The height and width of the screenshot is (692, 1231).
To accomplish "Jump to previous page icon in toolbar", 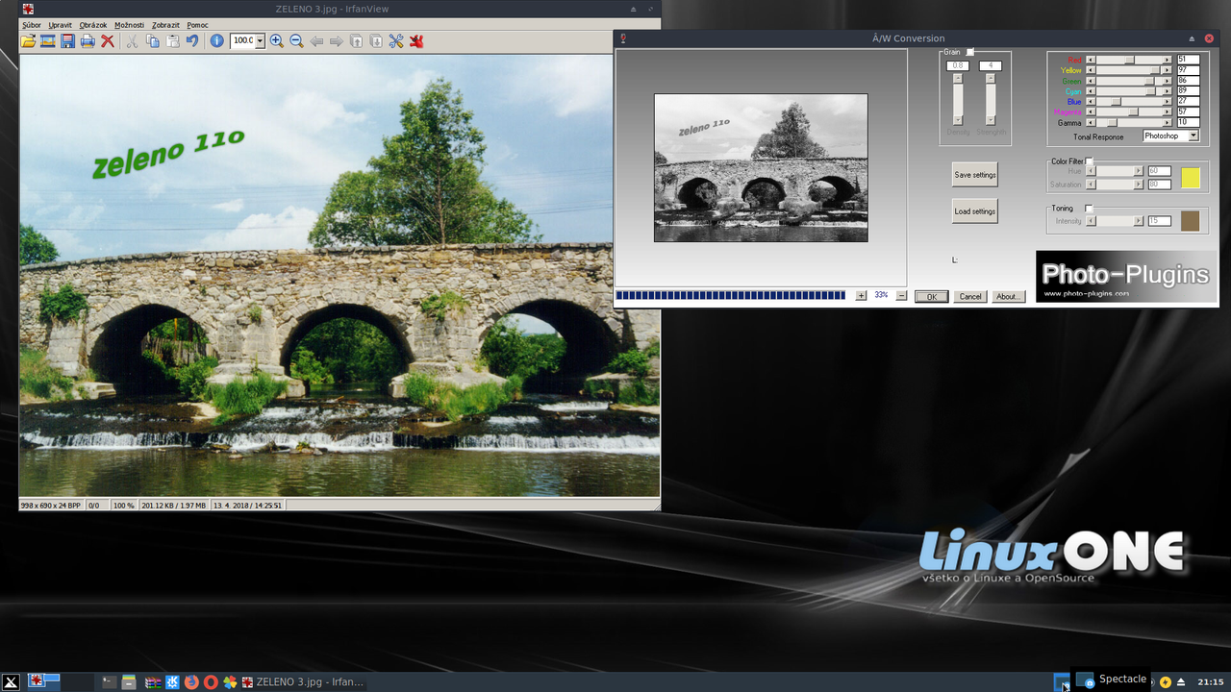I will 356,41.
